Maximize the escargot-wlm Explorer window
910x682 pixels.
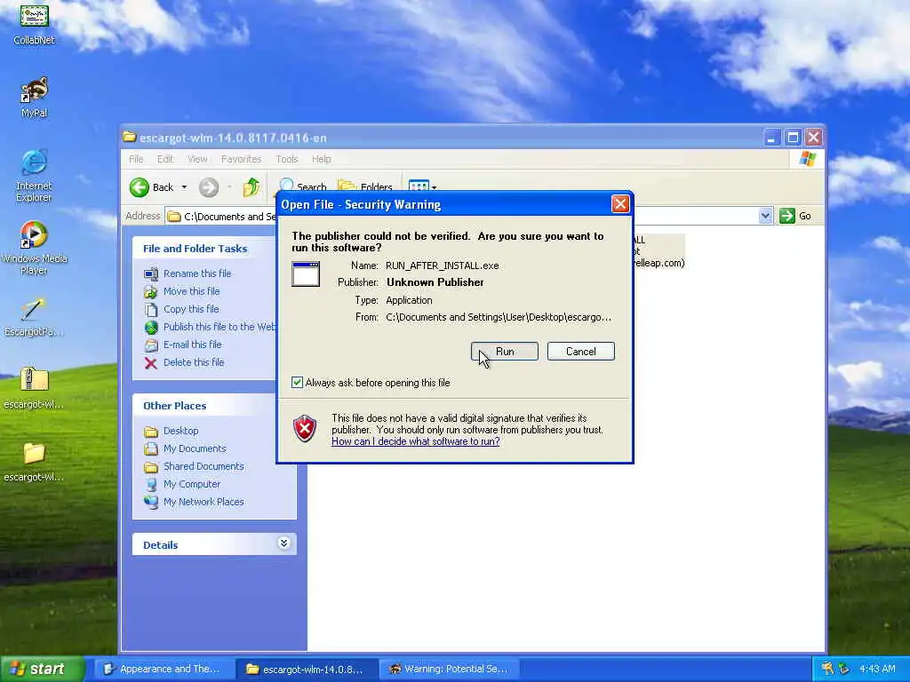pyautogui.click(x=793, y=138)
